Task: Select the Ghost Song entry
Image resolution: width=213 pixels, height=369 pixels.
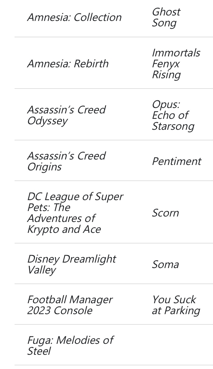Action: (166, 17)
